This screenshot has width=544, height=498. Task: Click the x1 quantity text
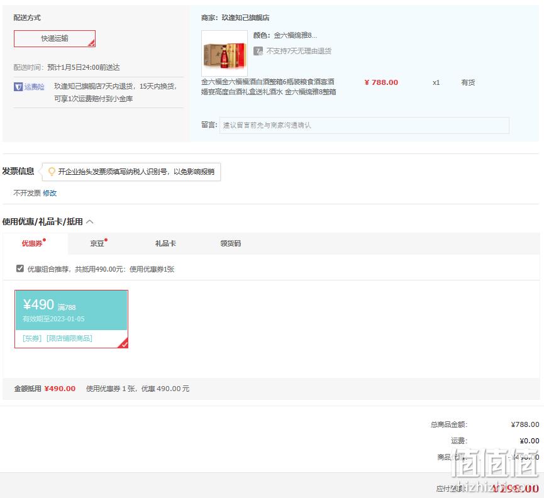tap(436, 82)
